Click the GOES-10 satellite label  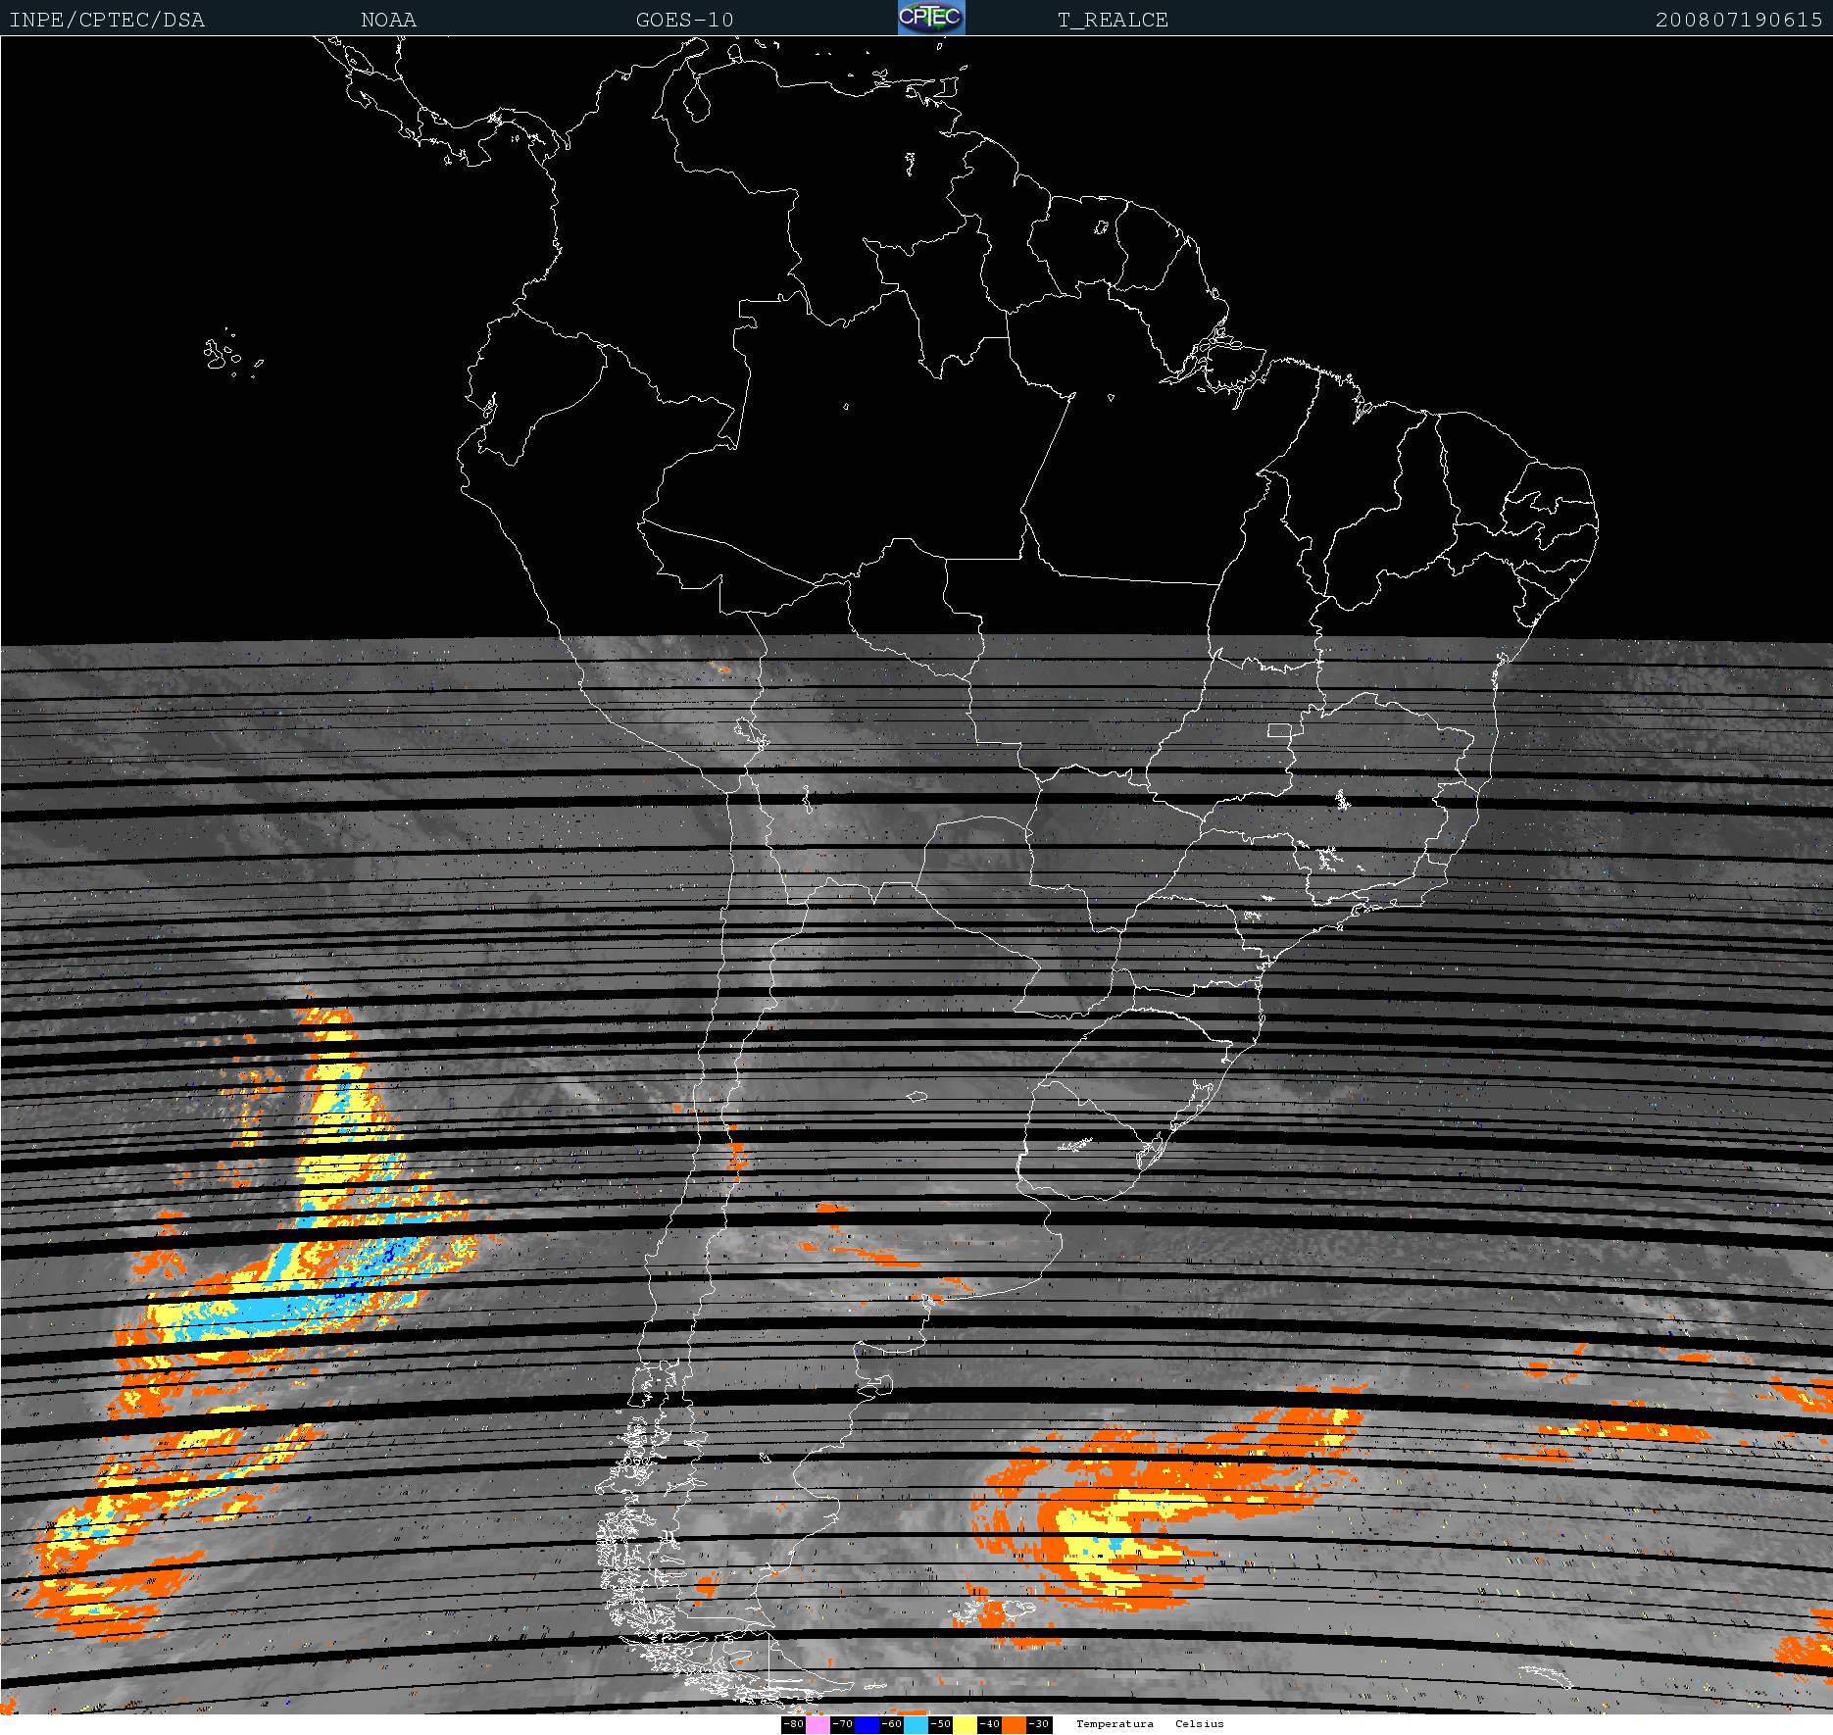684,20
